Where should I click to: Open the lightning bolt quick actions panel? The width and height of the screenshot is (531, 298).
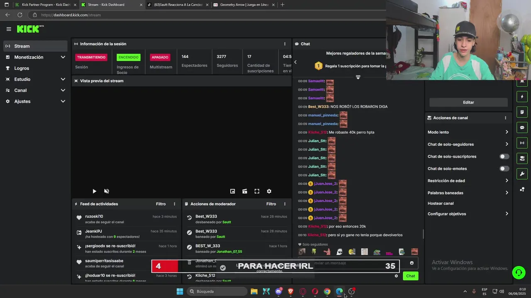click(x=522, y=97)
